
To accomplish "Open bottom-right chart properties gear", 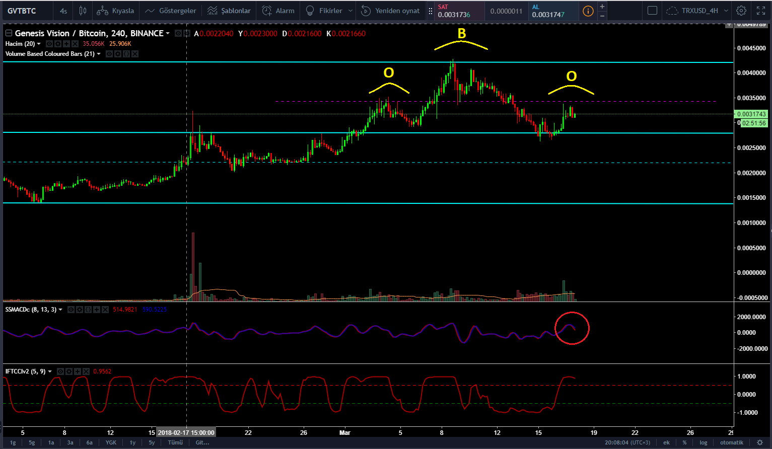I will 760,442.
